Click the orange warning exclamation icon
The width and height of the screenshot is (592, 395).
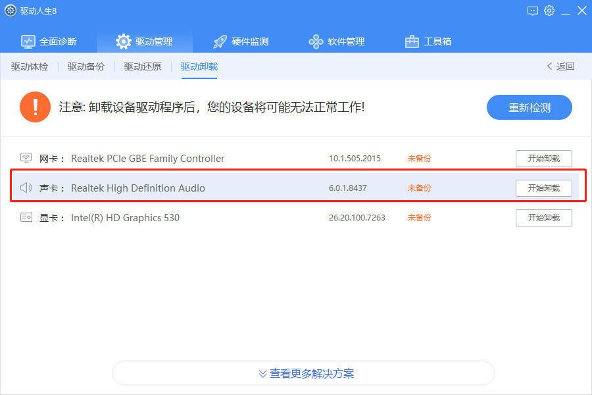(35, 107)
